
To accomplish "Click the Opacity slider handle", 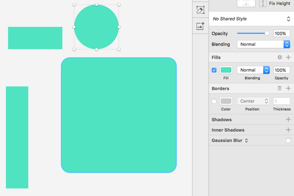I will [267, 34].
